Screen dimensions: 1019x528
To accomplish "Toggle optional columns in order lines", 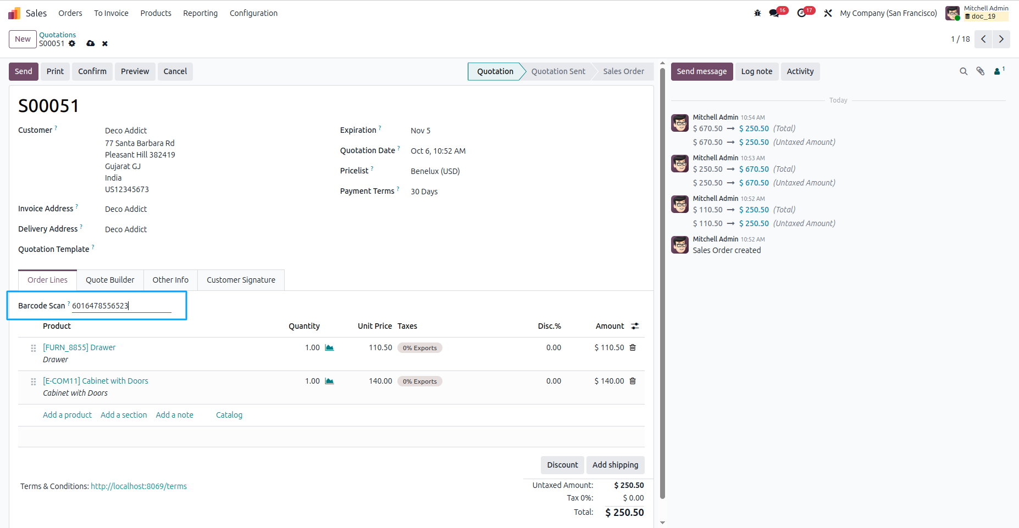I will (635, 326).
